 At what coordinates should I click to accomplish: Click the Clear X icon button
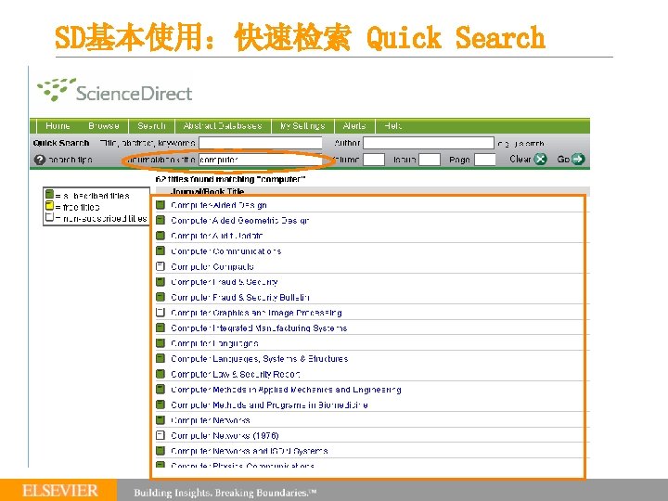pos(541,159)
